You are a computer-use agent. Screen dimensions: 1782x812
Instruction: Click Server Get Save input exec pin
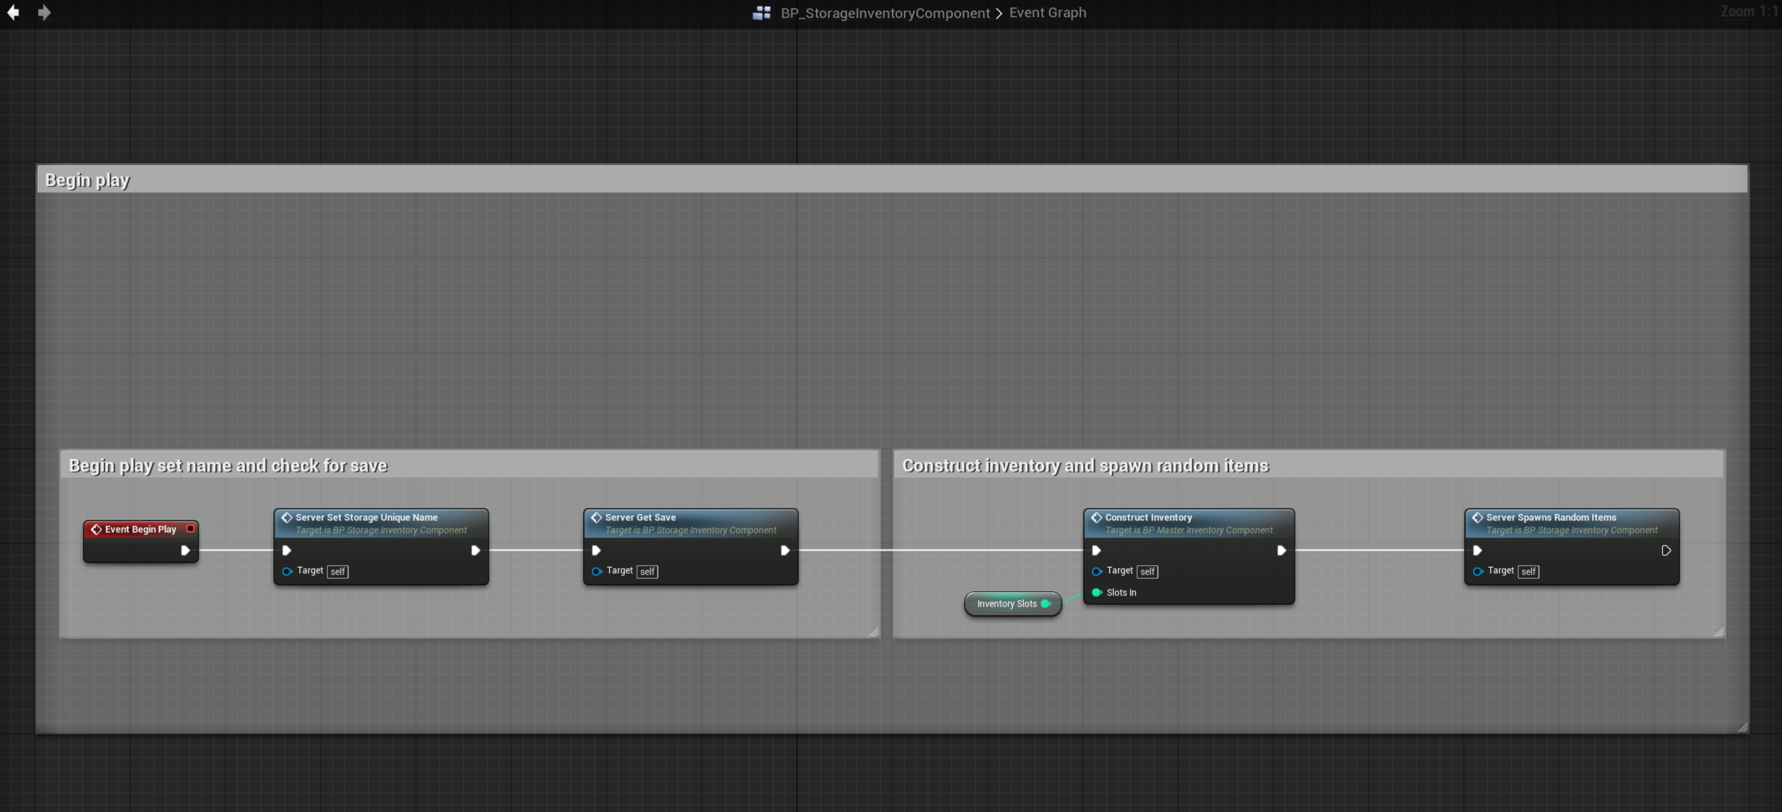pos(597,551)
